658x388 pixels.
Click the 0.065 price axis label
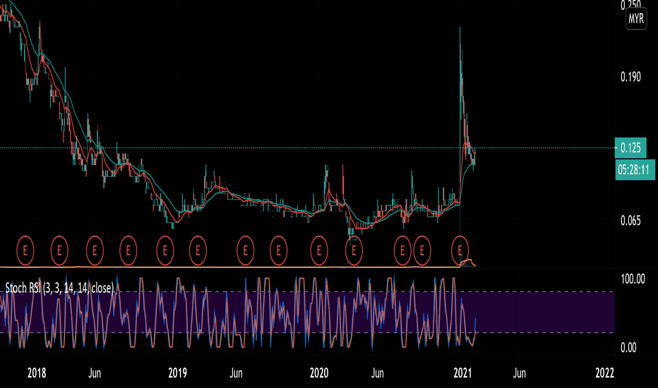pos(630,221)
